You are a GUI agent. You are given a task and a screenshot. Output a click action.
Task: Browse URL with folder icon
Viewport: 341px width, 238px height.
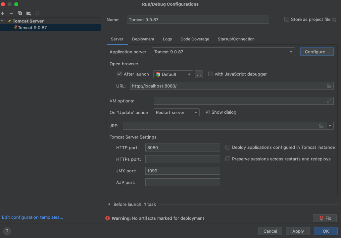(x=329, y=86)
